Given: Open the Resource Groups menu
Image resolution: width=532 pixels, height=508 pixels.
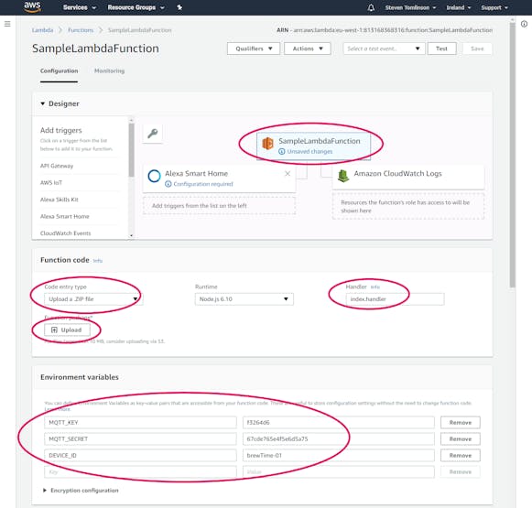Looking at the screenshot, I should (136, 7).
